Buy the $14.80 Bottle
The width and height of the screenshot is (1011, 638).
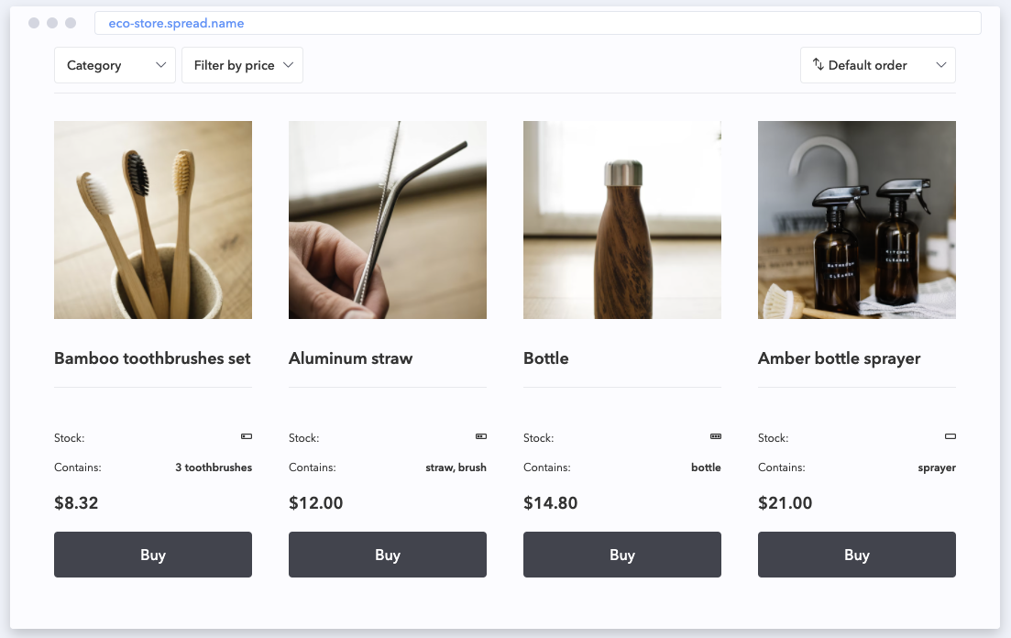(622, 555)
